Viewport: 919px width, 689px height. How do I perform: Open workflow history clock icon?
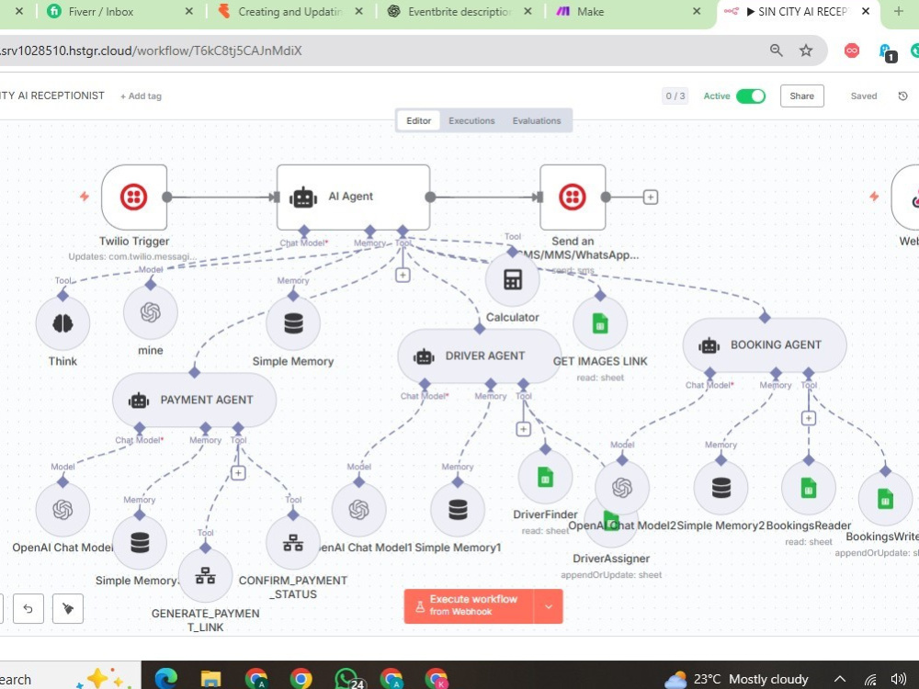point(903,96)
